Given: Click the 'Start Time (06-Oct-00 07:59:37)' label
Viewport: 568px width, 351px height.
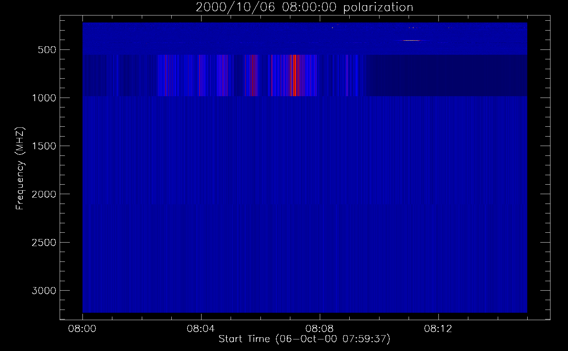Looking at the screenshot, I should tap(304, 339).
